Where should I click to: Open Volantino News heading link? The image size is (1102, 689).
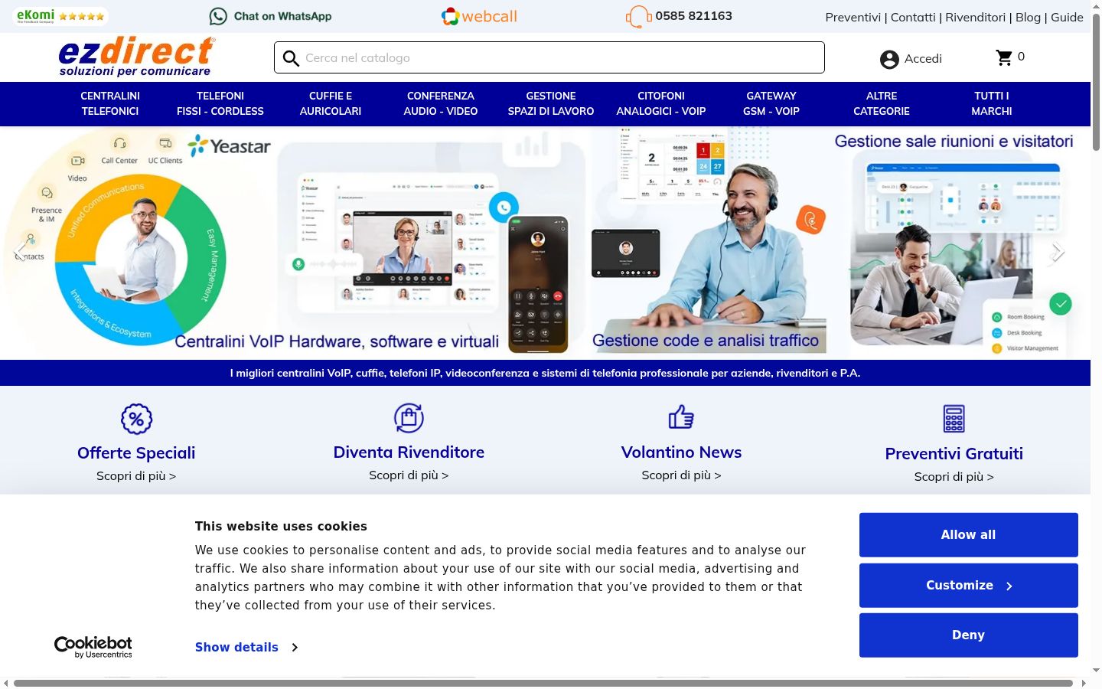[x=681, y=452]
